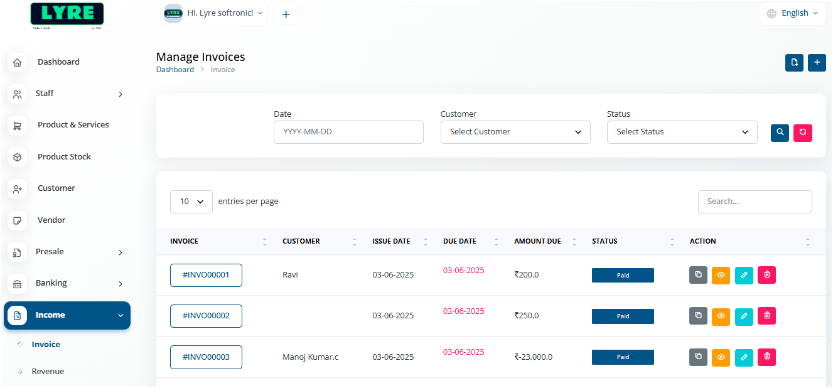Toggle sorting on the AMOUNT DUE column

click(x=574, y=241)
